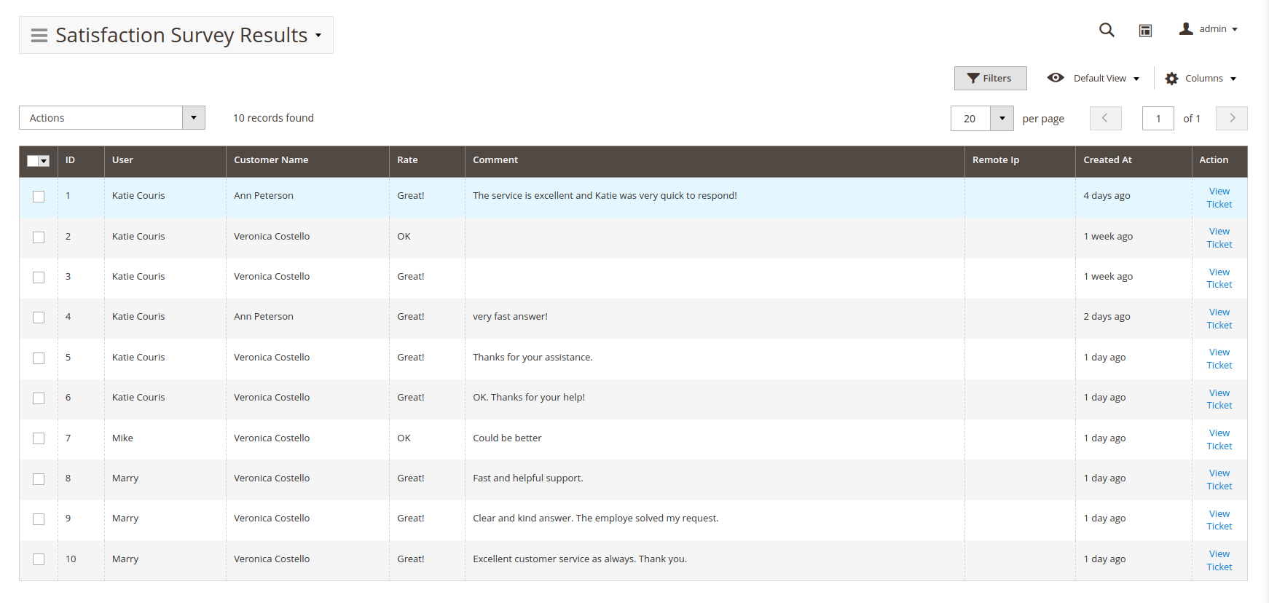Open the select-all checkbox dropdown in header
Viewport: 1269px width, 603px height.
point(44,161)
